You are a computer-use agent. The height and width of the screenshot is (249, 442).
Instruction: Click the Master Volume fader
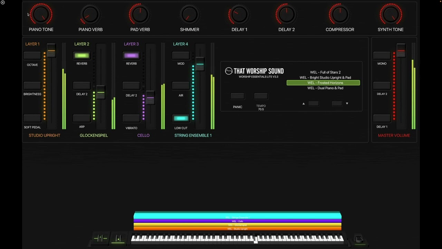tap(401, 51)
